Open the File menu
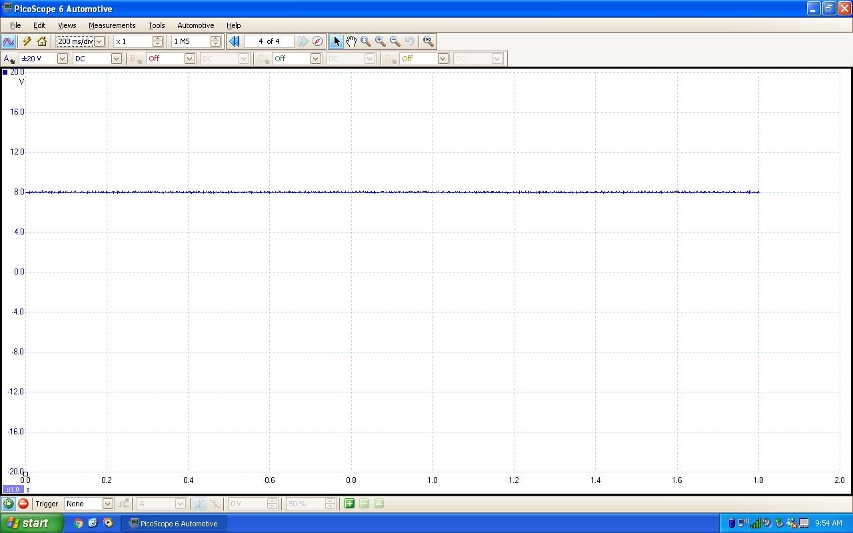 (x=15, y=25)
